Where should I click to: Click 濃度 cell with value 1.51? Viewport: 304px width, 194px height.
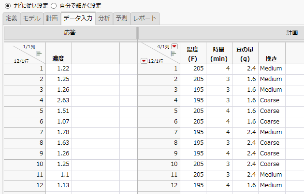point(58,111)
